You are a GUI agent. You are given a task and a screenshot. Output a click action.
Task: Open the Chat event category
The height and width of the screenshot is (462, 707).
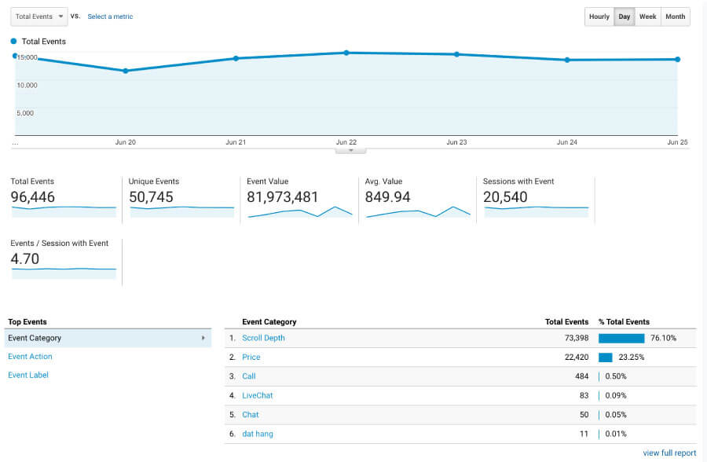click(x=251, y=415)
